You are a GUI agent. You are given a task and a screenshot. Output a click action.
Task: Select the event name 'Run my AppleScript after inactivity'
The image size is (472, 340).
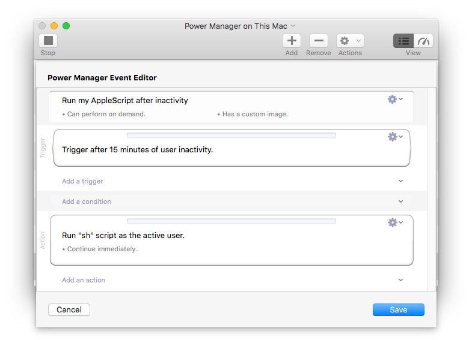point(125,101)
